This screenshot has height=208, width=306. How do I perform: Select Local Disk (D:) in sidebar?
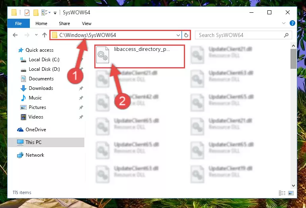click(x=44, y=69)
